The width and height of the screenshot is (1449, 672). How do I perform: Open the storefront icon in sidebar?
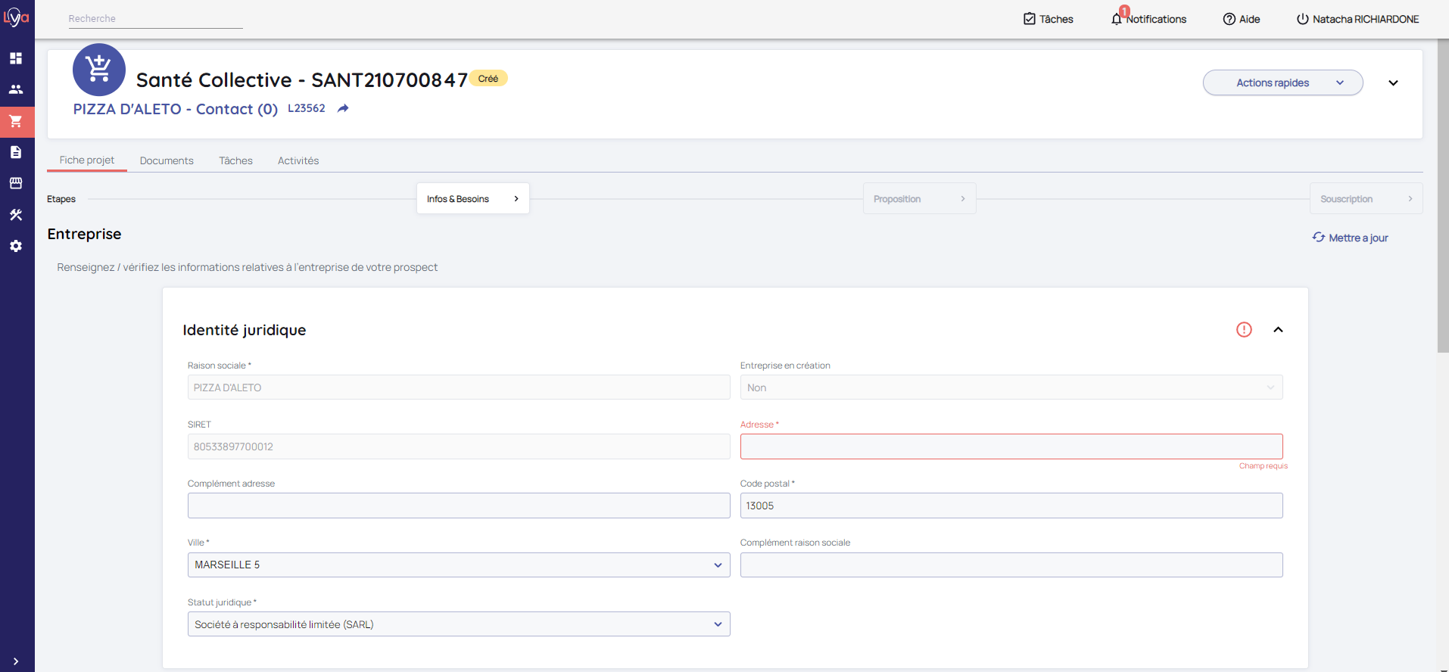[x=16, y=183]
